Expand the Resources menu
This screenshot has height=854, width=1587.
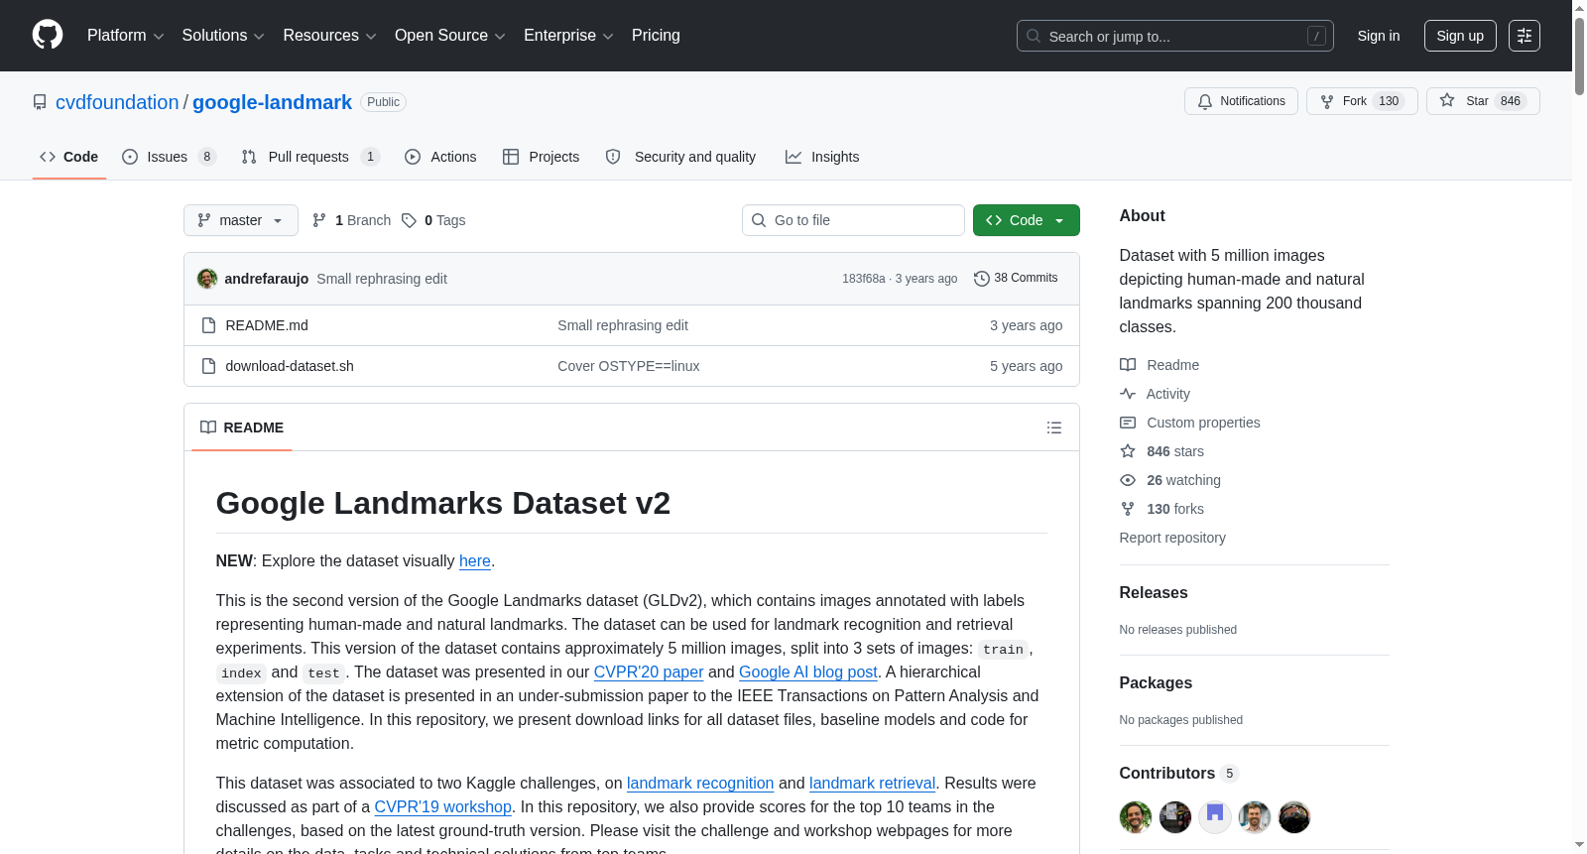tap(329, 36)
